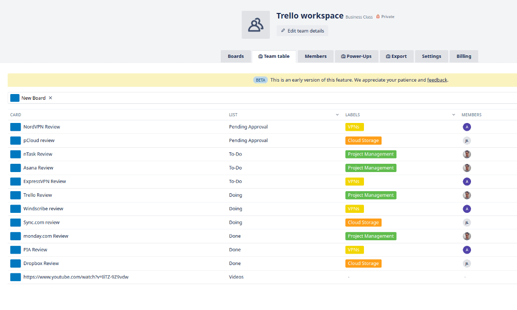This screenshot has height=310, width=517.
Task: Click the Cloud Storage label on pCloud review
Action: [x=363, y=141]
